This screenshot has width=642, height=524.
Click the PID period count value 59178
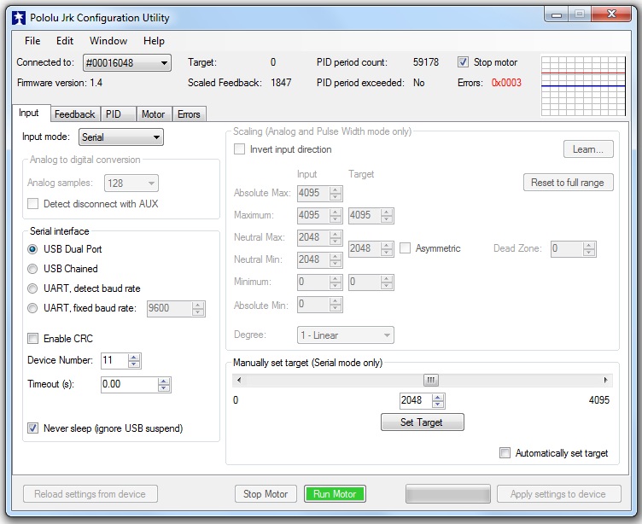click(x=426, y=62)
